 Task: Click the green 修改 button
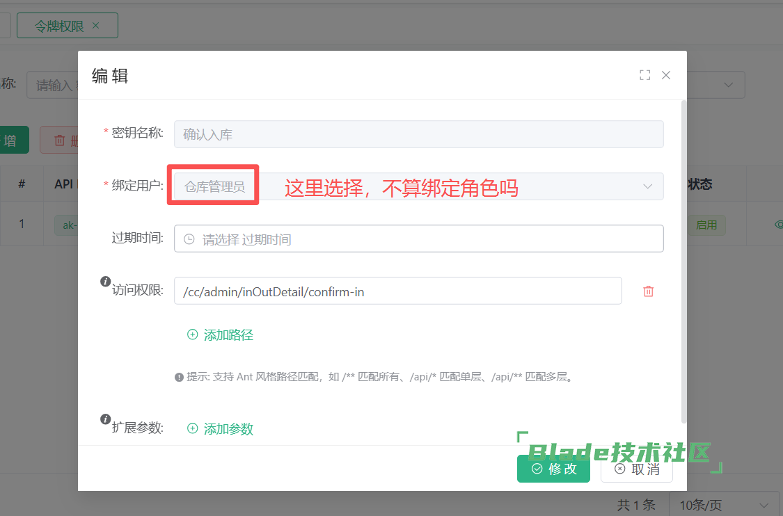tap(553, 469)
